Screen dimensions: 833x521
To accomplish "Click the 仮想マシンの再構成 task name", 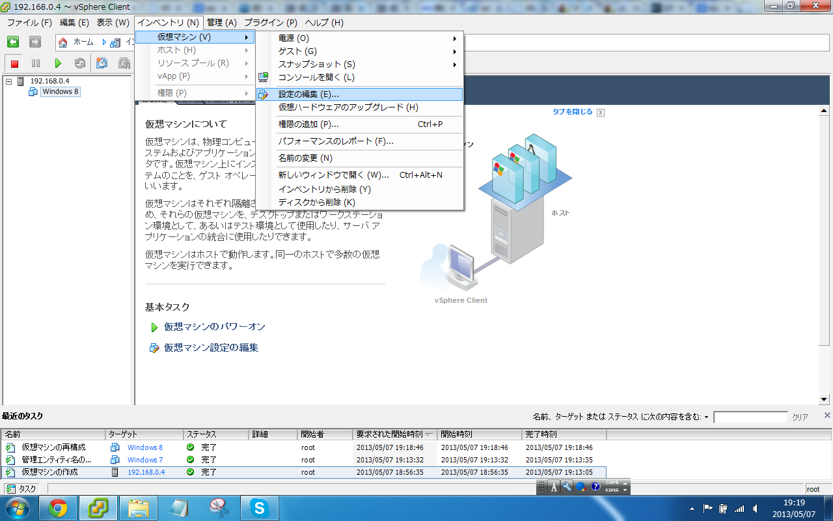I will pos(54,447).
